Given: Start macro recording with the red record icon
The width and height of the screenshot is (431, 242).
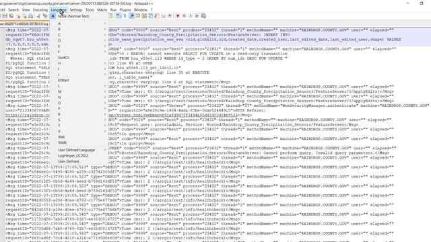Looking at the screenshot, I should click(178, 16).
